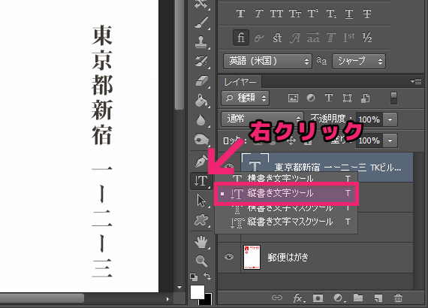This screenshot has height=308, width=428.
Task: Toggle ordinals (1st) OpenType button
Action: pyautogui.click(x=349, y=38)
